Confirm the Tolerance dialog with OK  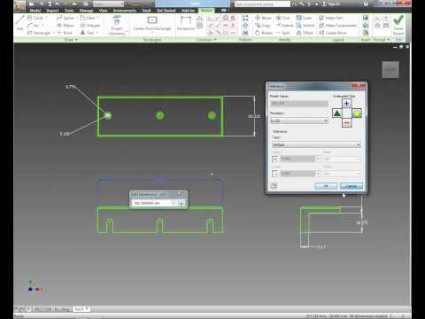tap(326, 186)
